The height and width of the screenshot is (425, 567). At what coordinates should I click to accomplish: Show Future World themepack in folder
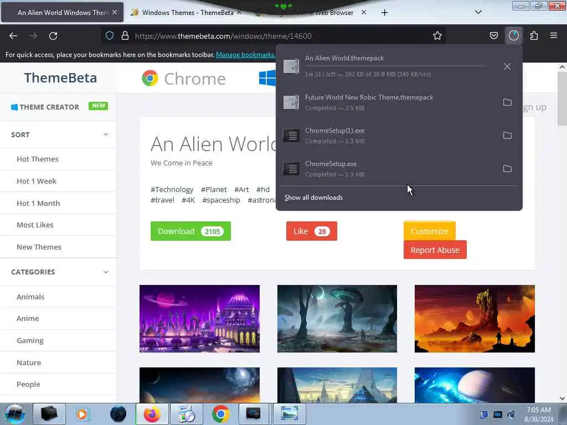[507, 102]
